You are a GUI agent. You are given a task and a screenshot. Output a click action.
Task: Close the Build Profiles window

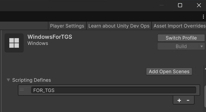pos(199,5)
